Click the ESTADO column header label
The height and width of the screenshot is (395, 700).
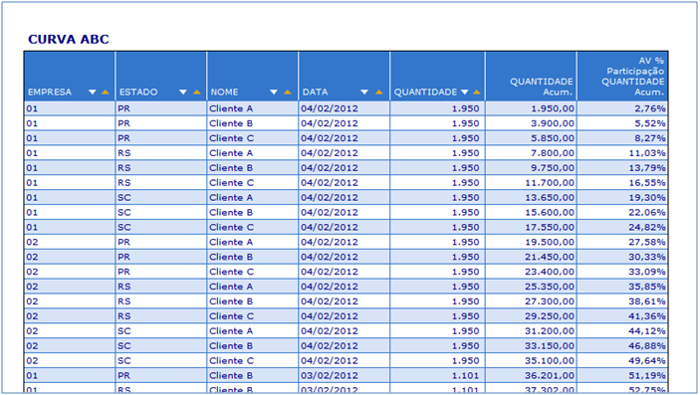[138, 92]
